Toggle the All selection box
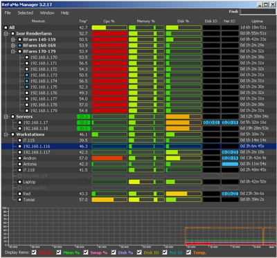Screen dimensions: 277x258 pos(6,28)
